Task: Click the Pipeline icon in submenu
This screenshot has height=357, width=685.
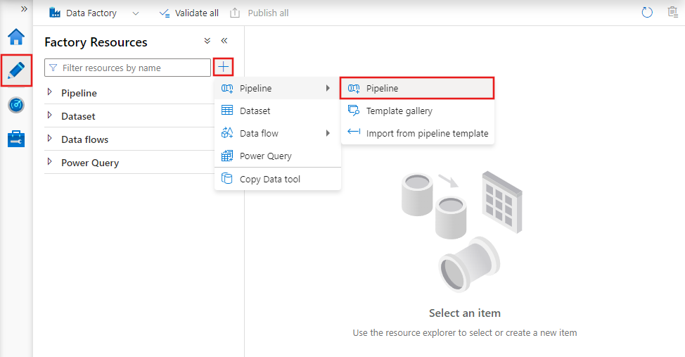Action: 354,89
